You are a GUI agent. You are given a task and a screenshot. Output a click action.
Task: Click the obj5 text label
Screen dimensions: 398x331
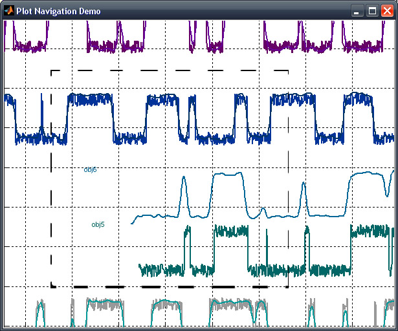pos(98,224)
